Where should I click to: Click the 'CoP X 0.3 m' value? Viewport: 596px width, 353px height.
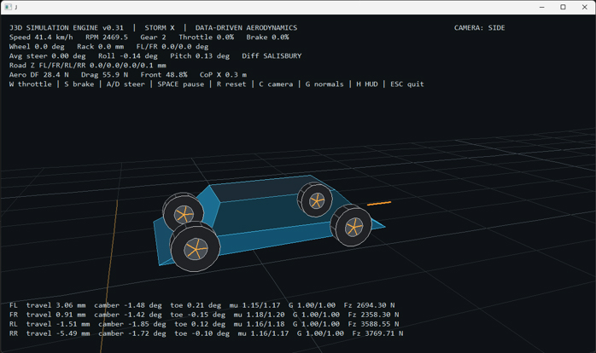(223, 75)
